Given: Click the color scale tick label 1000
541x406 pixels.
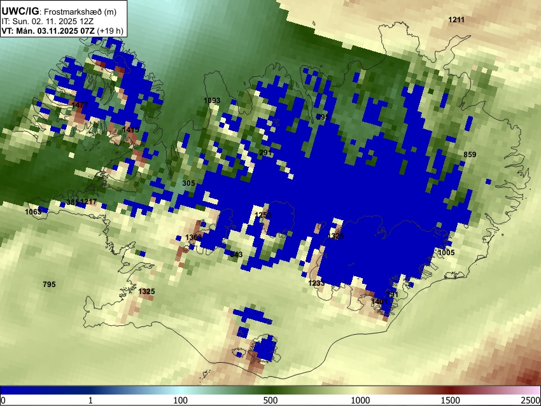Looking at the screenshot, I should tap(360, 400).
